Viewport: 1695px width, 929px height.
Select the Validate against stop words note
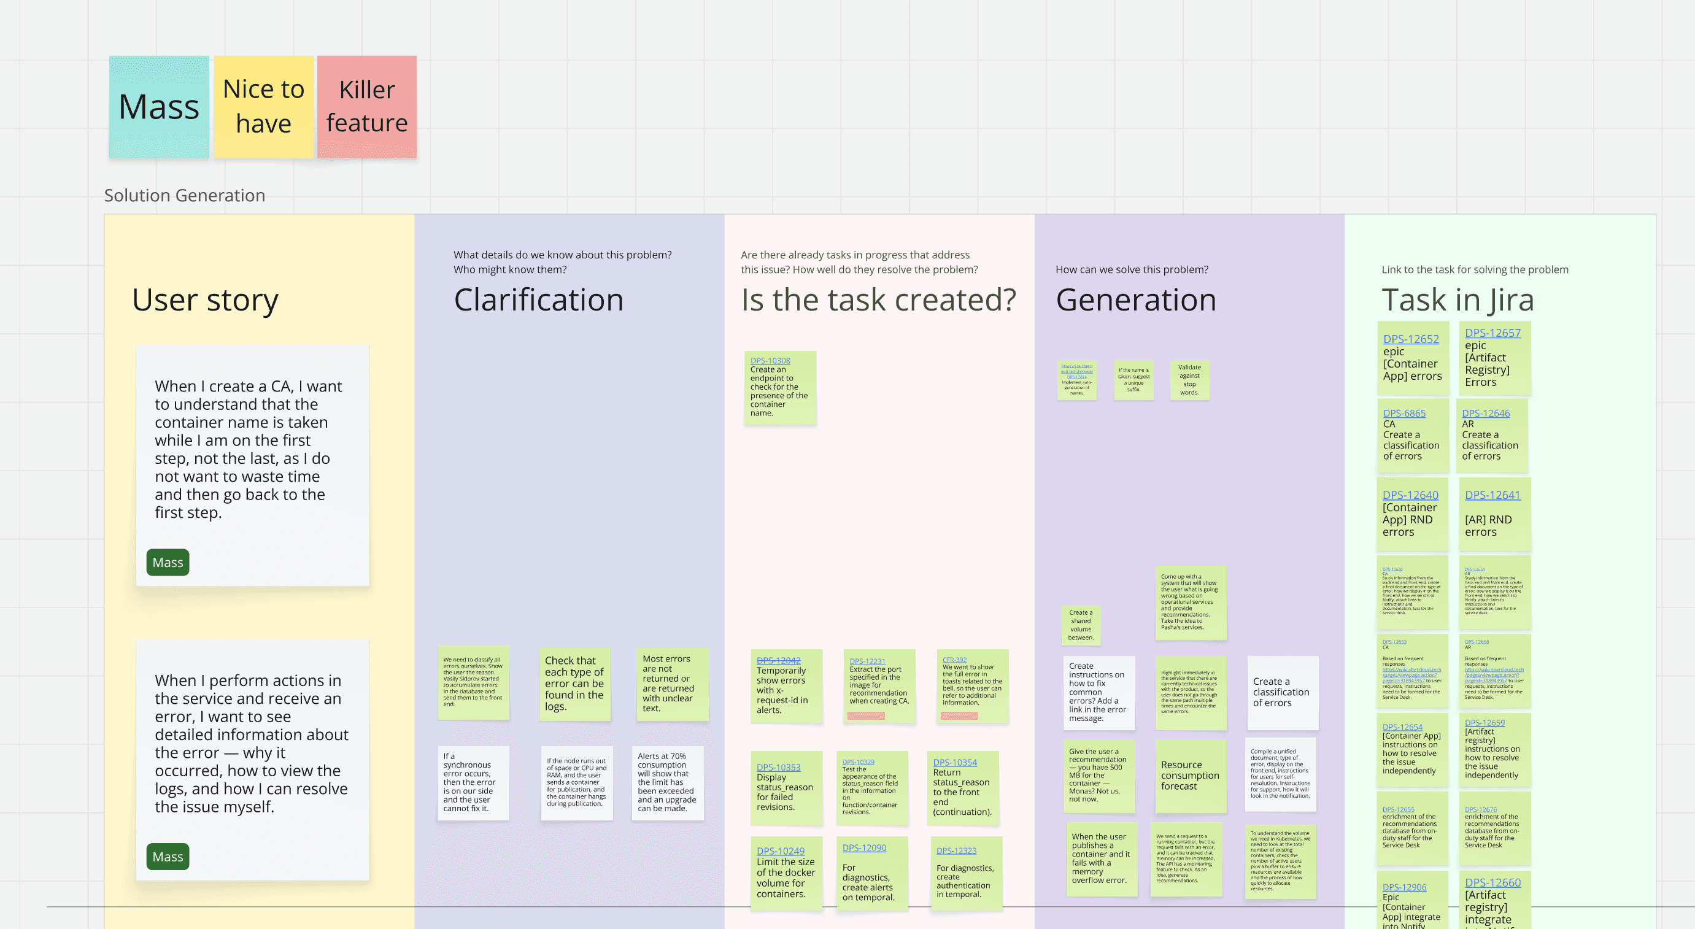[x=1189, y=380]
